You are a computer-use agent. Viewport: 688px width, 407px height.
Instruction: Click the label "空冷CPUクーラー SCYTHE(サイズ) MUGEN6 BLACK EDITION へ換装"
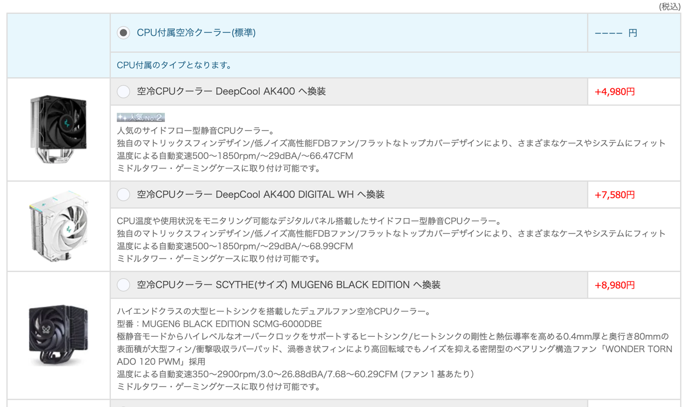[x=289, y=285]
